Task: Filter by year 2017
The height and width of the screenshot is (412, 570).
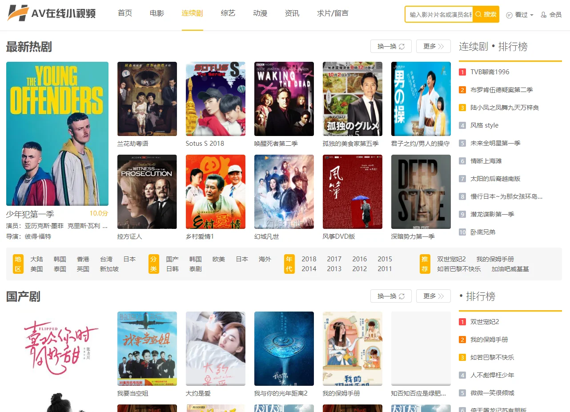Action: coord(334,259)
